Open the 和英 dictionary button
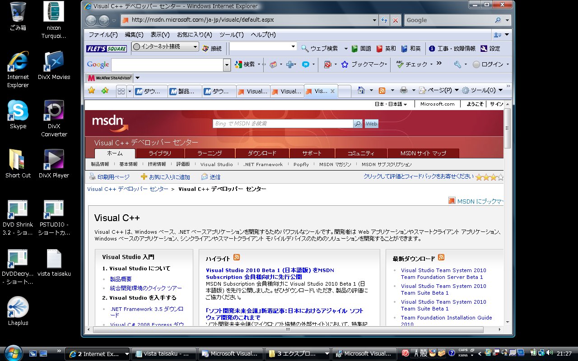 click(411, 48)
